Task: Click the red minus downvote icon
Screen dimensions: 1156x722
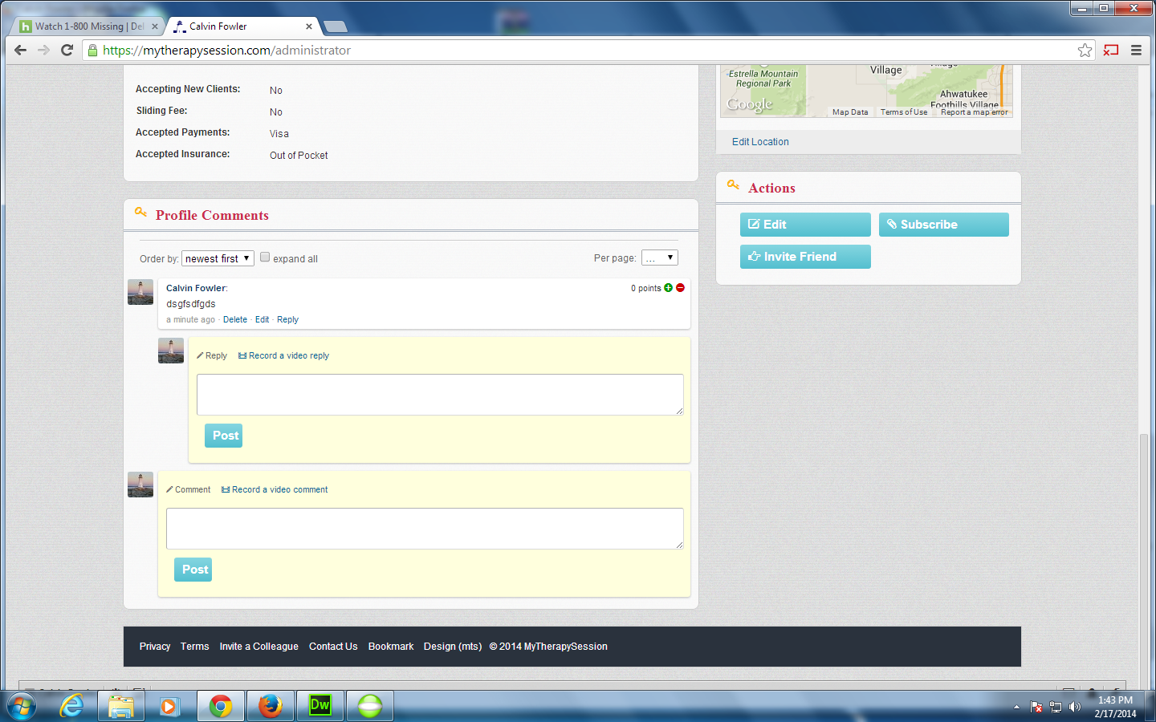Action: 680,288
